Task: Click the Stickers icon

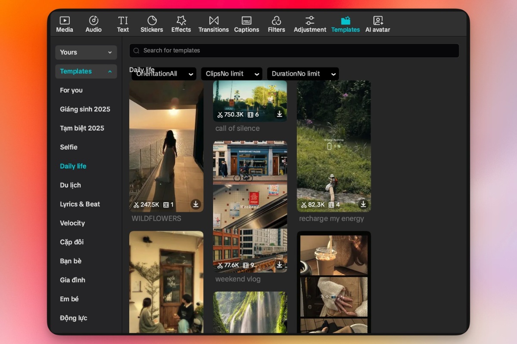Action: coord(151,23)
